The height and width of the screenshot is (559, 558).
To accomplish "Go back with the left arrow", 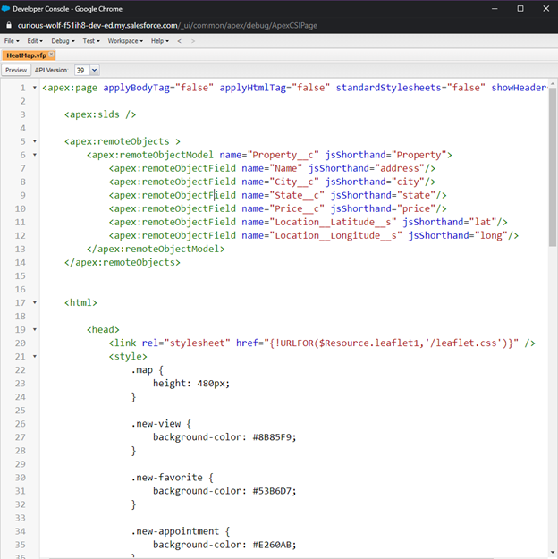I will coord(180,41).
